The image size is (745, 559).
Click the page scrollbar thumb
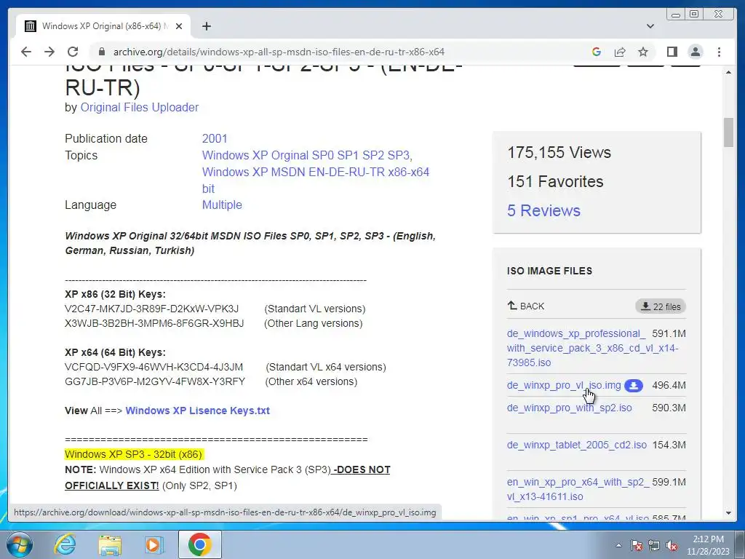pyautogui.click(x=728, y=132)
